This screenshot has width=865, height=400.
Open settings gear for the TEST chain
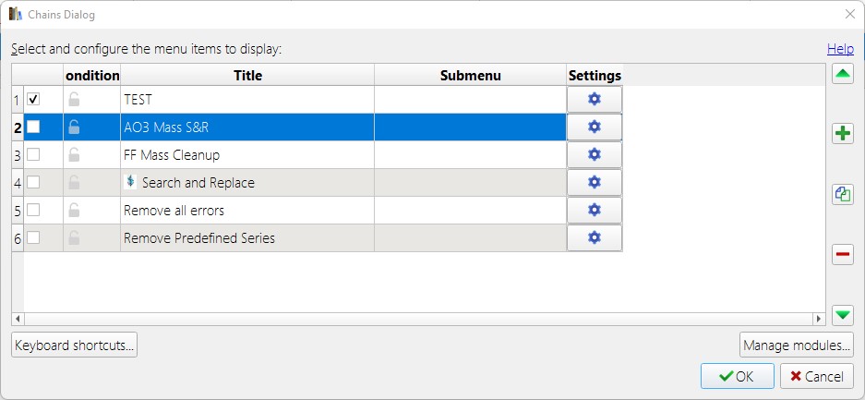pos(595,99)
